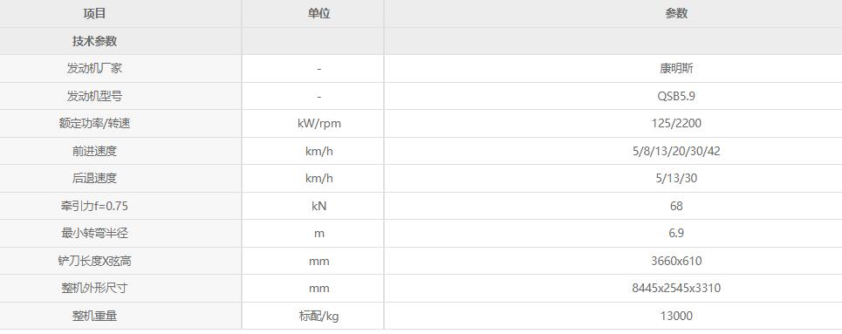Click the QSB5.9 engine model value
842x334 pixels.
[x=676, y=96]
